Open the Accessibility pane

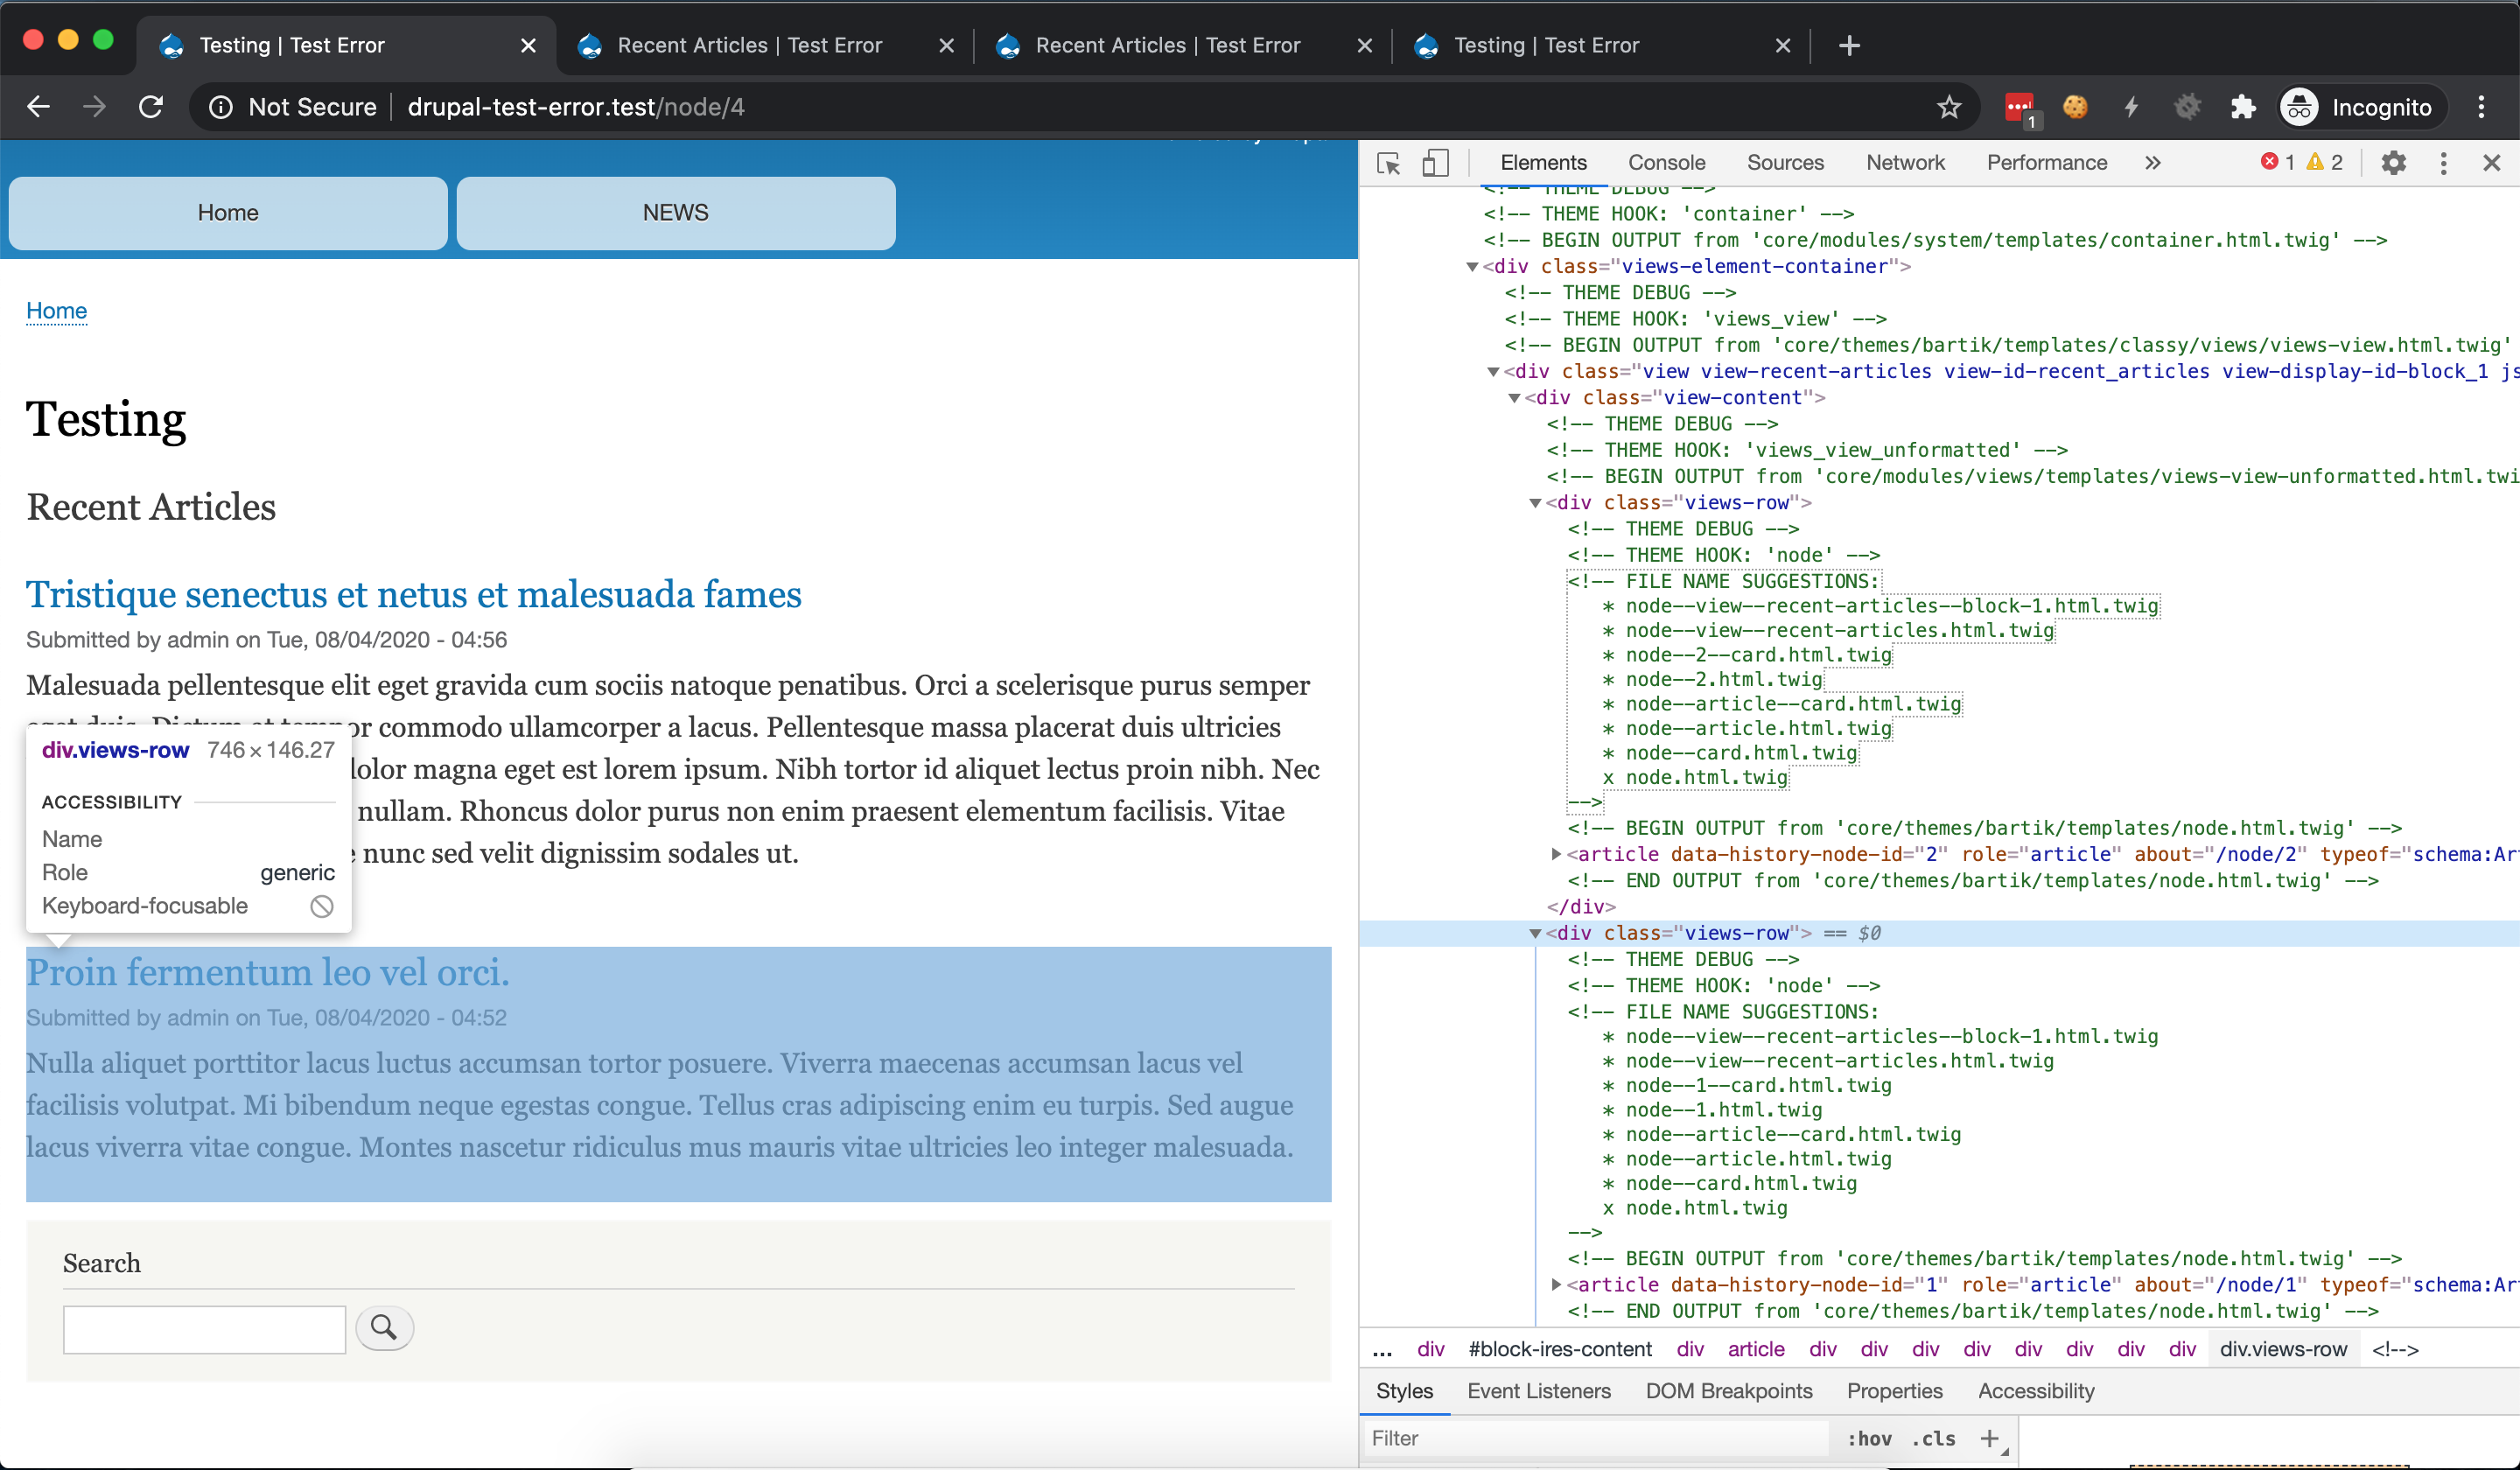[2035, 1390]
